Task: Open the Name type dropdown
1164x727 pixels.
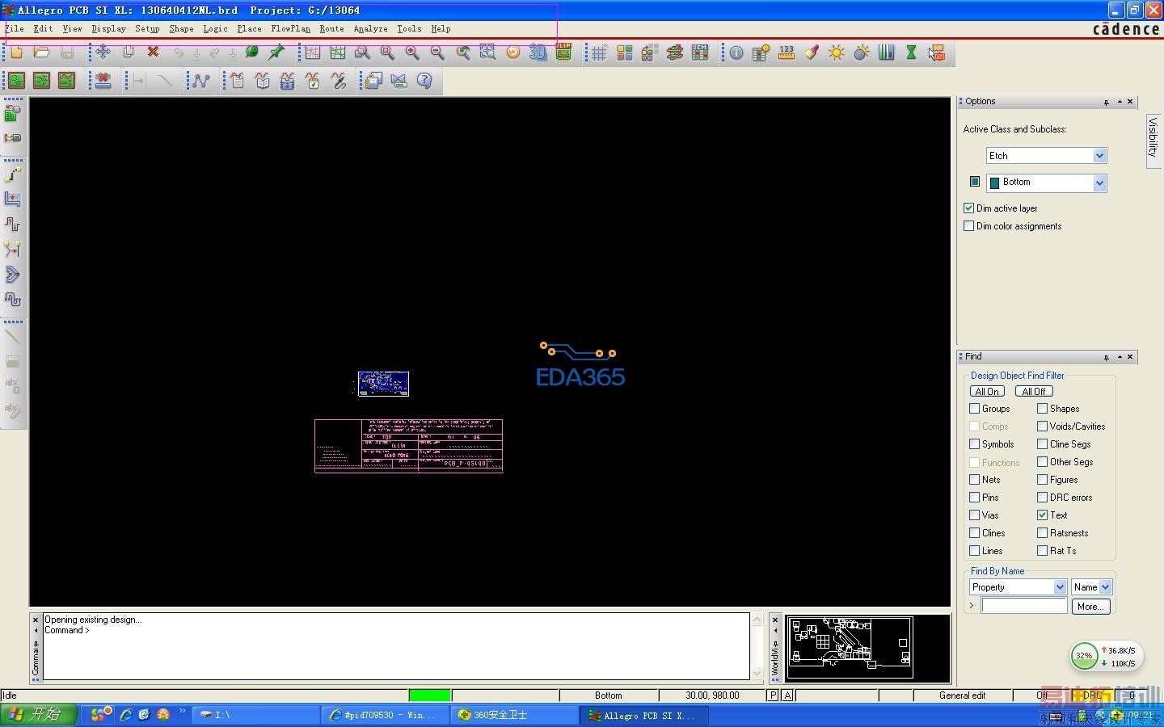Action: (x=1106, y=587)
